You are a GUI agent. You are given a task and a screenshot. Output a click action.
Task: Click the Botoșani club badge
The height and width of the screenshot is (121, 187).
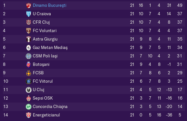pyautogui.click(x=29, y=65)
